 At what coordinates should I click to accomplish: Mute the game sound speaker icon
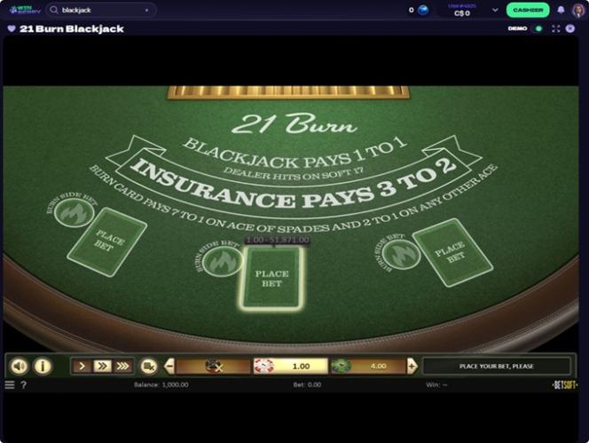[19, 366]
